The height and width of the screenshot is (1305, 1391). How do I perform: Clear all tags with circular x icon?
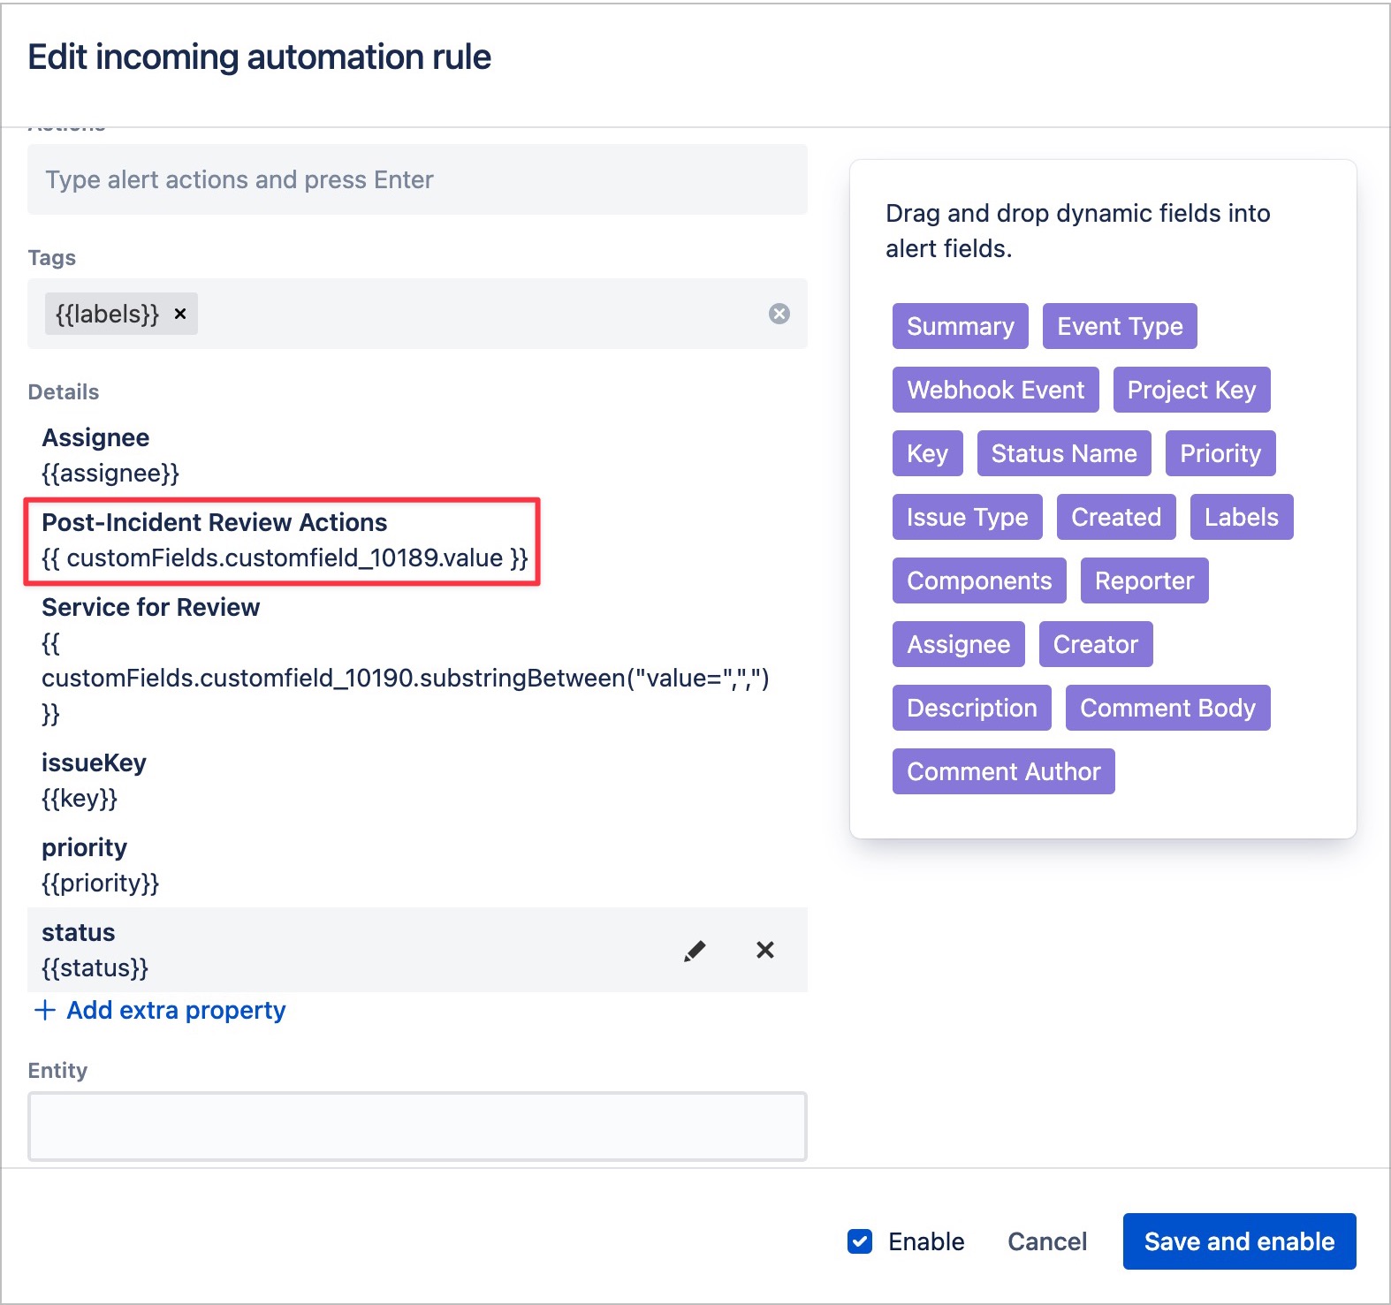[779, 314]
